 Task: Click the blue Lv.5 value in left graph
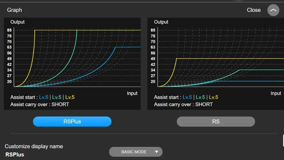click(43, 97)
